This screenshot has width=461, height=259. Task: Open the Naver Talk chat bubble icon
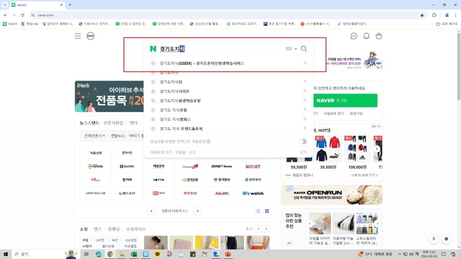coord(354,36)
